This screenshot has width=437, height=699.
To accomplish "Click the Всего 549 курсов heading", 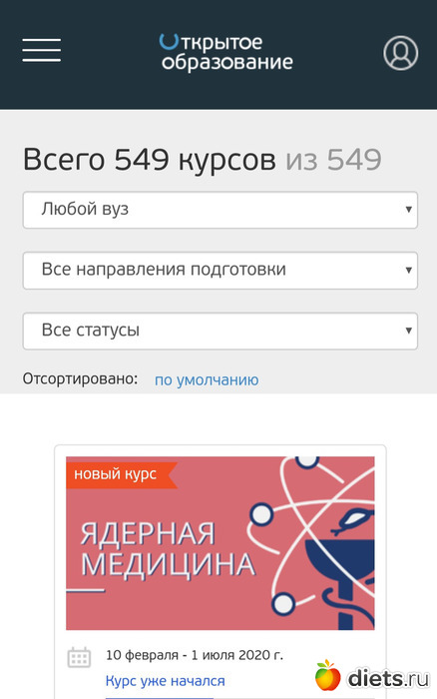I will point(150,159).
